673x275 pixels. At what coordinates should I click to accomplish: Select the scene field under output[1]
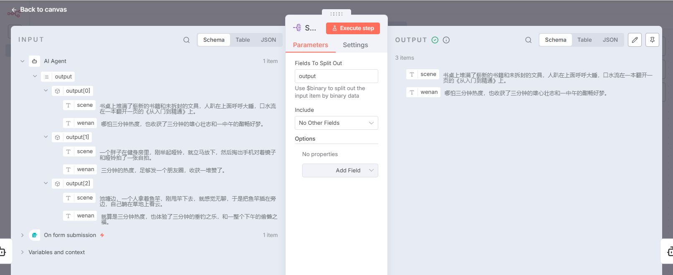tap(79, 151)
